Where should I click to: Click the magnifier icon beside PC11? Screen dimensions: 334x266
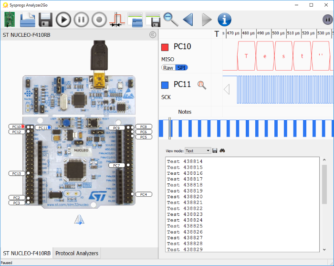pos(202,85)
